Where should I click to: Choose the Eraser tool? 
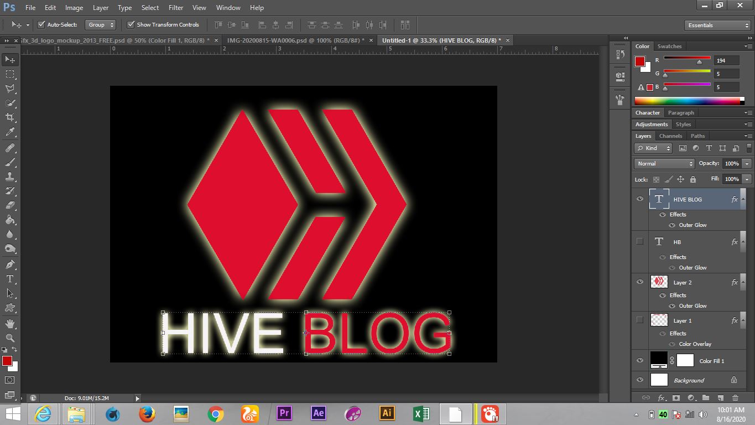10,205
